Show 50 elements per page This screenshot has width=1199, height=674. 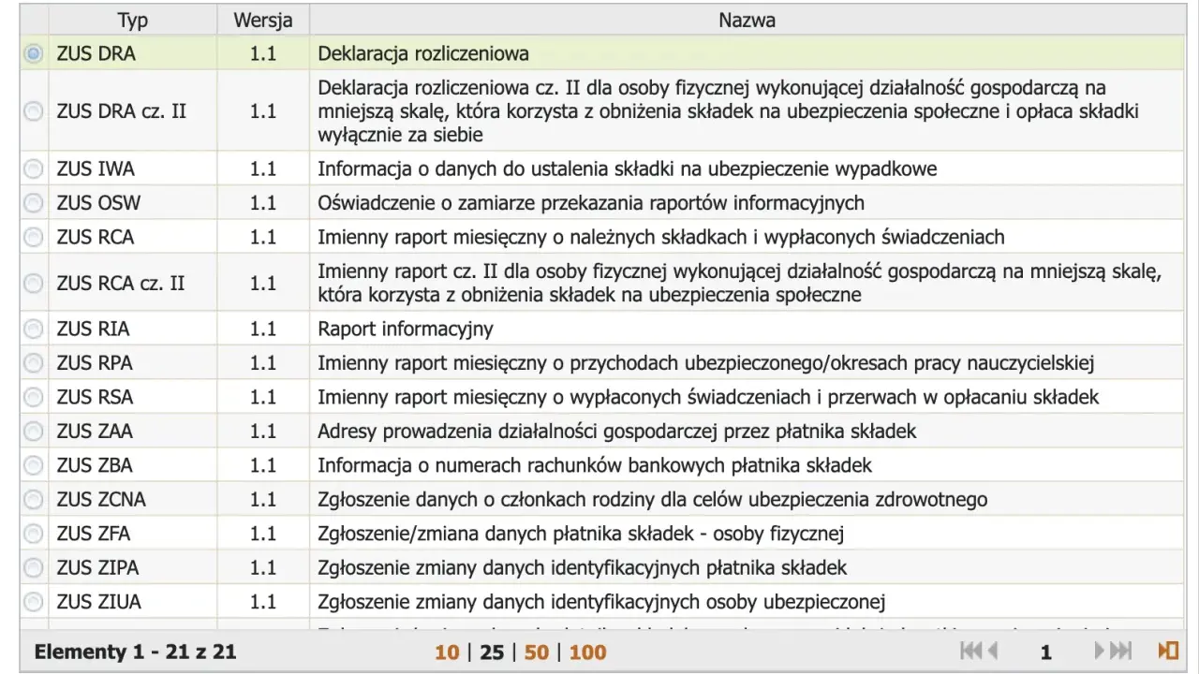pyautogui.click(x=537, y=652)
